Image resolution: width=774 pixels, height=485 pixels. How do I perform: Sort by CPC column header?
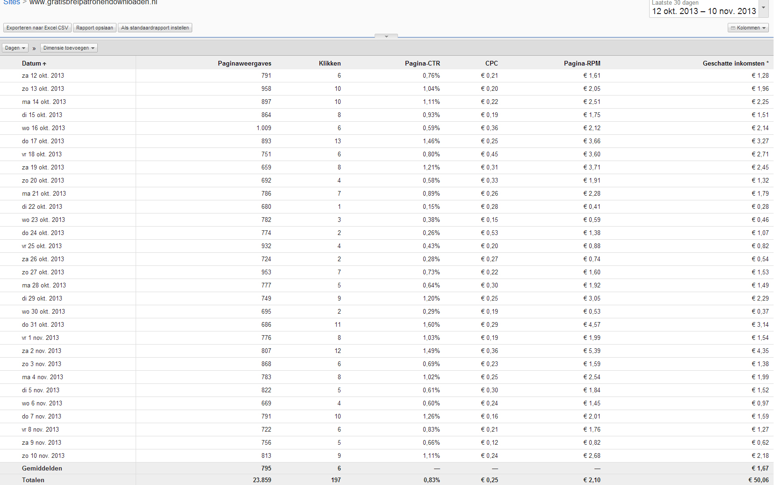[492, 63]
